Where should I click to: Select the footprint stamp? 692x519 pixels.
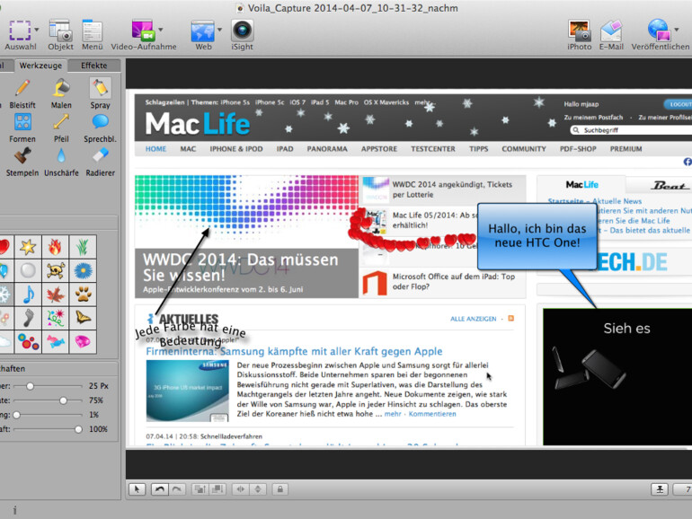(x=28, y=318)
